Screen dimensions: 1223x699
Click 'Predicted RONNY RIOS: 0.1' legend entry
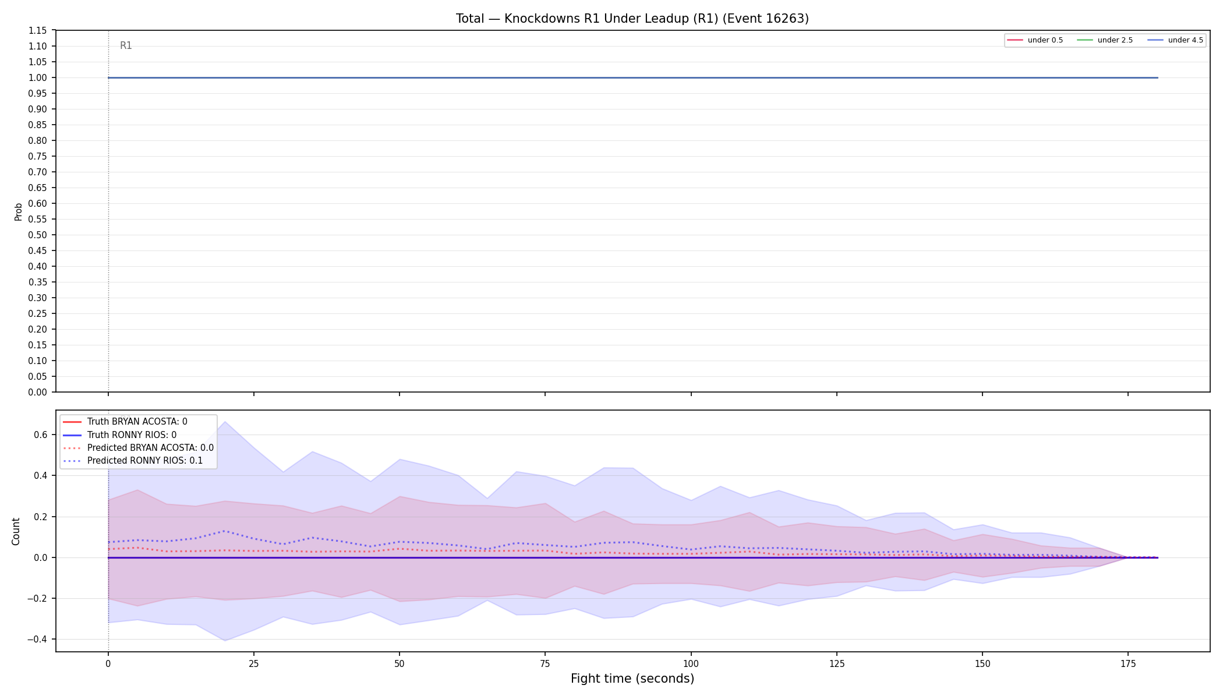pos(133,461)
